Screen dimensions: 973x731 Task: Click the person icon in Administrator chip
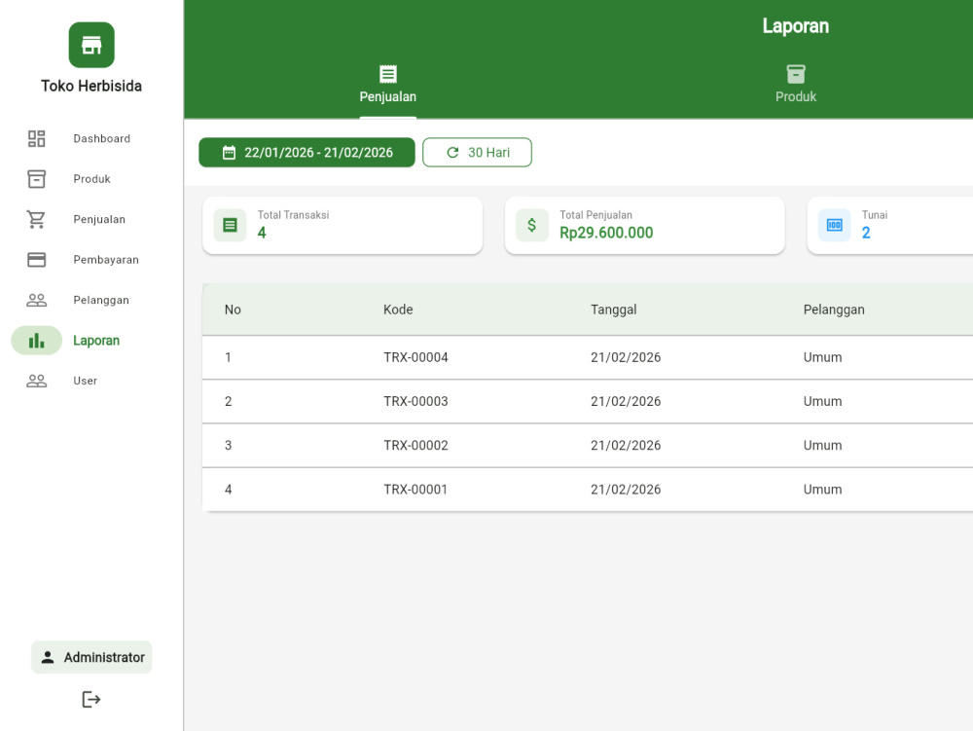coord(47,657)
